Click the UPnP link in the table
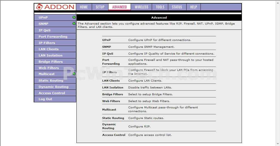The height and width of the screenshot is (146, 280). 106,40
